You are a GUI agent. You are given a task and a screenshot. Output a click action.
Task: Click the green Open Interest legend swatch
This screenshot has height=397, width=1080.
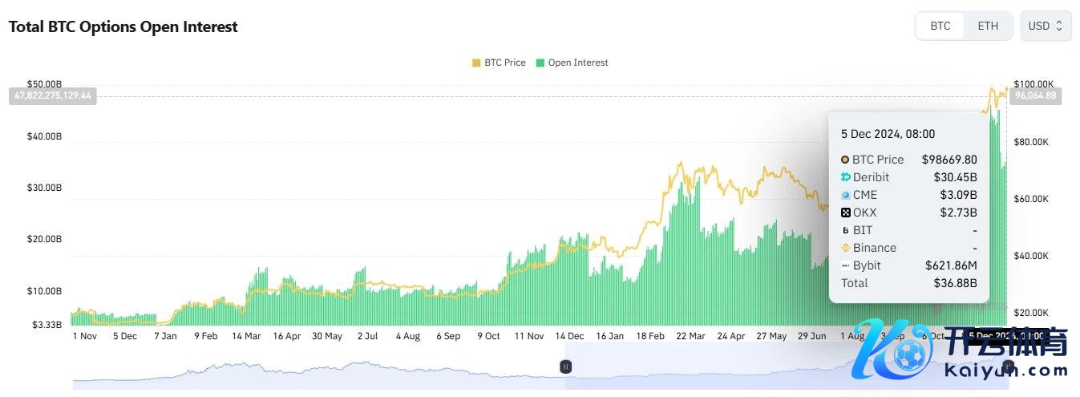click(540, 63)
